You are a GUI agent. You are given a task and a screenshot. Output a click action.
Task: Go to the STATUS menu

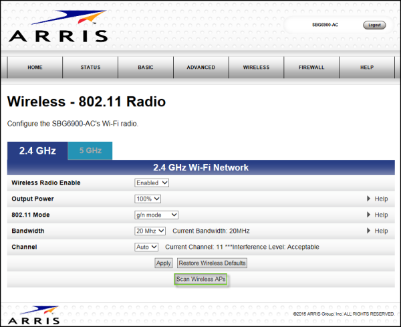(90, 68)
